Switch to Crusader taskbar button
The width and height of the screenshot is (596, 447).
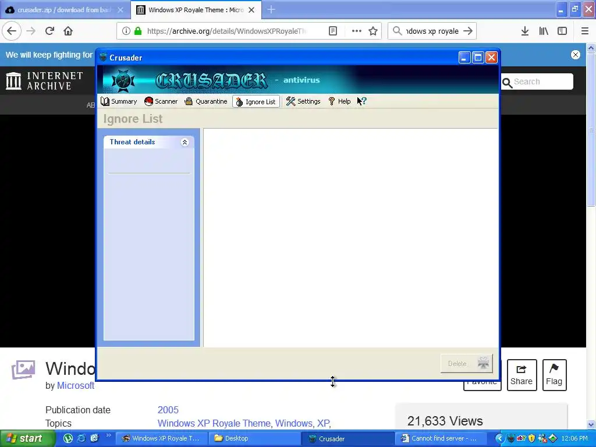348,438
